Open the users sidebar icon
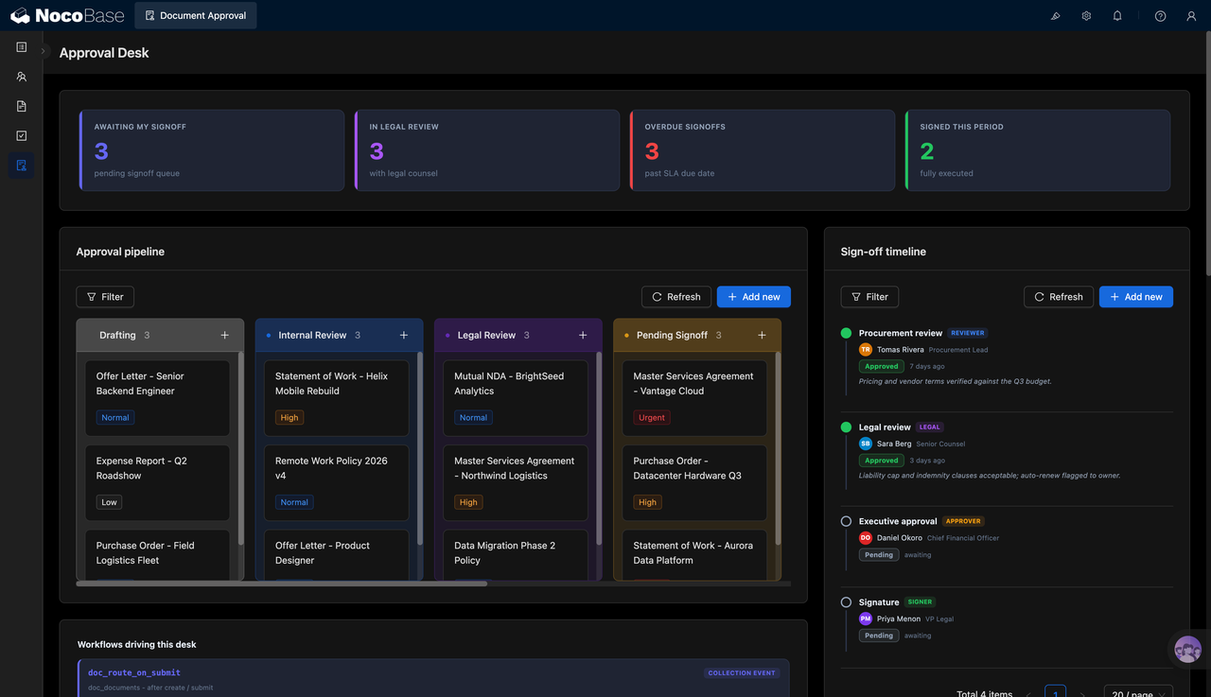1211x697 pixels. point(21,77)
